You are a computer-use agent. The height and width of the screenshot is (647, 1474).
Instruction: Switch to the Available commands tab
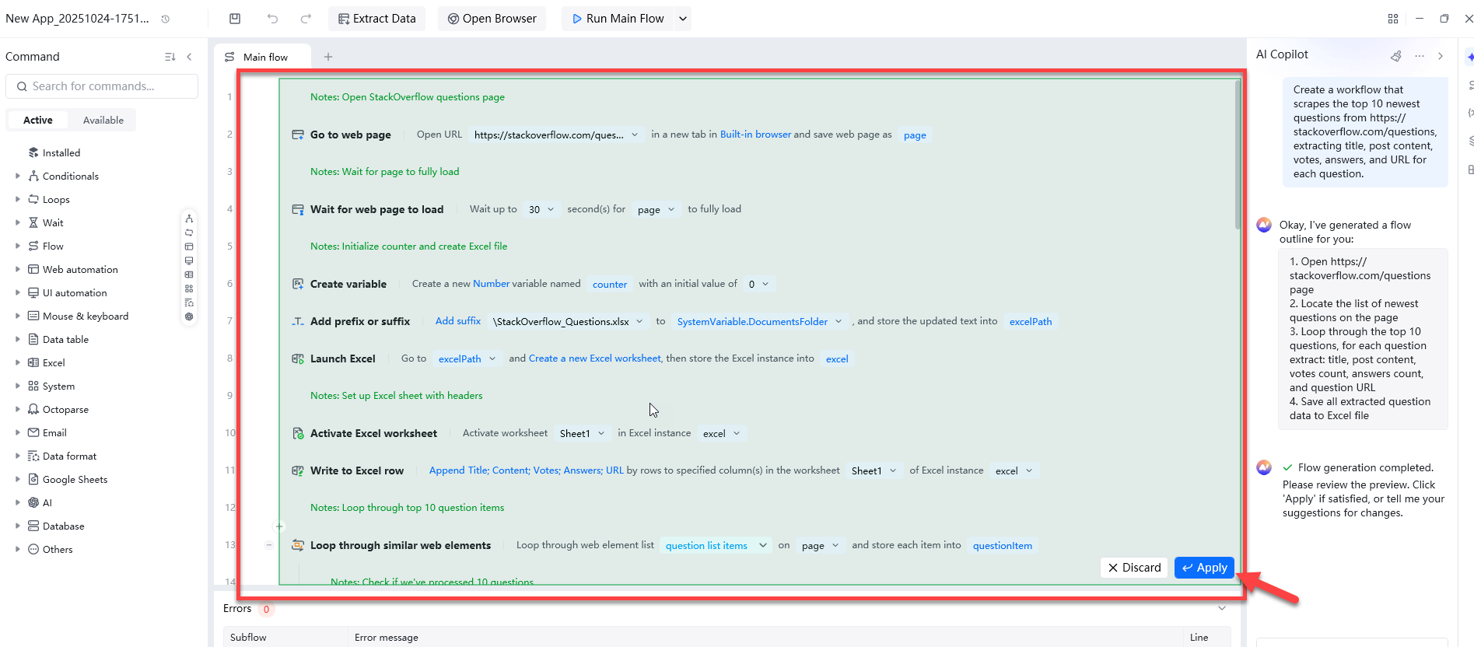[103, 120]
